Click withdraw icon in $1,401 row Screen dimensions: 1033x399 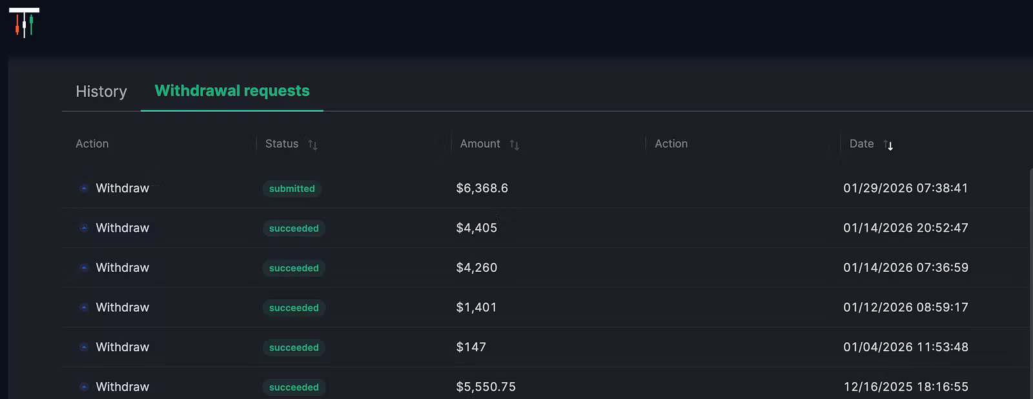pos(84,307)
